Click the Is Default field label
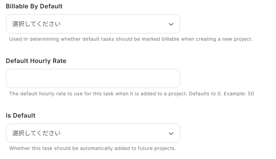 click(21, 116)
